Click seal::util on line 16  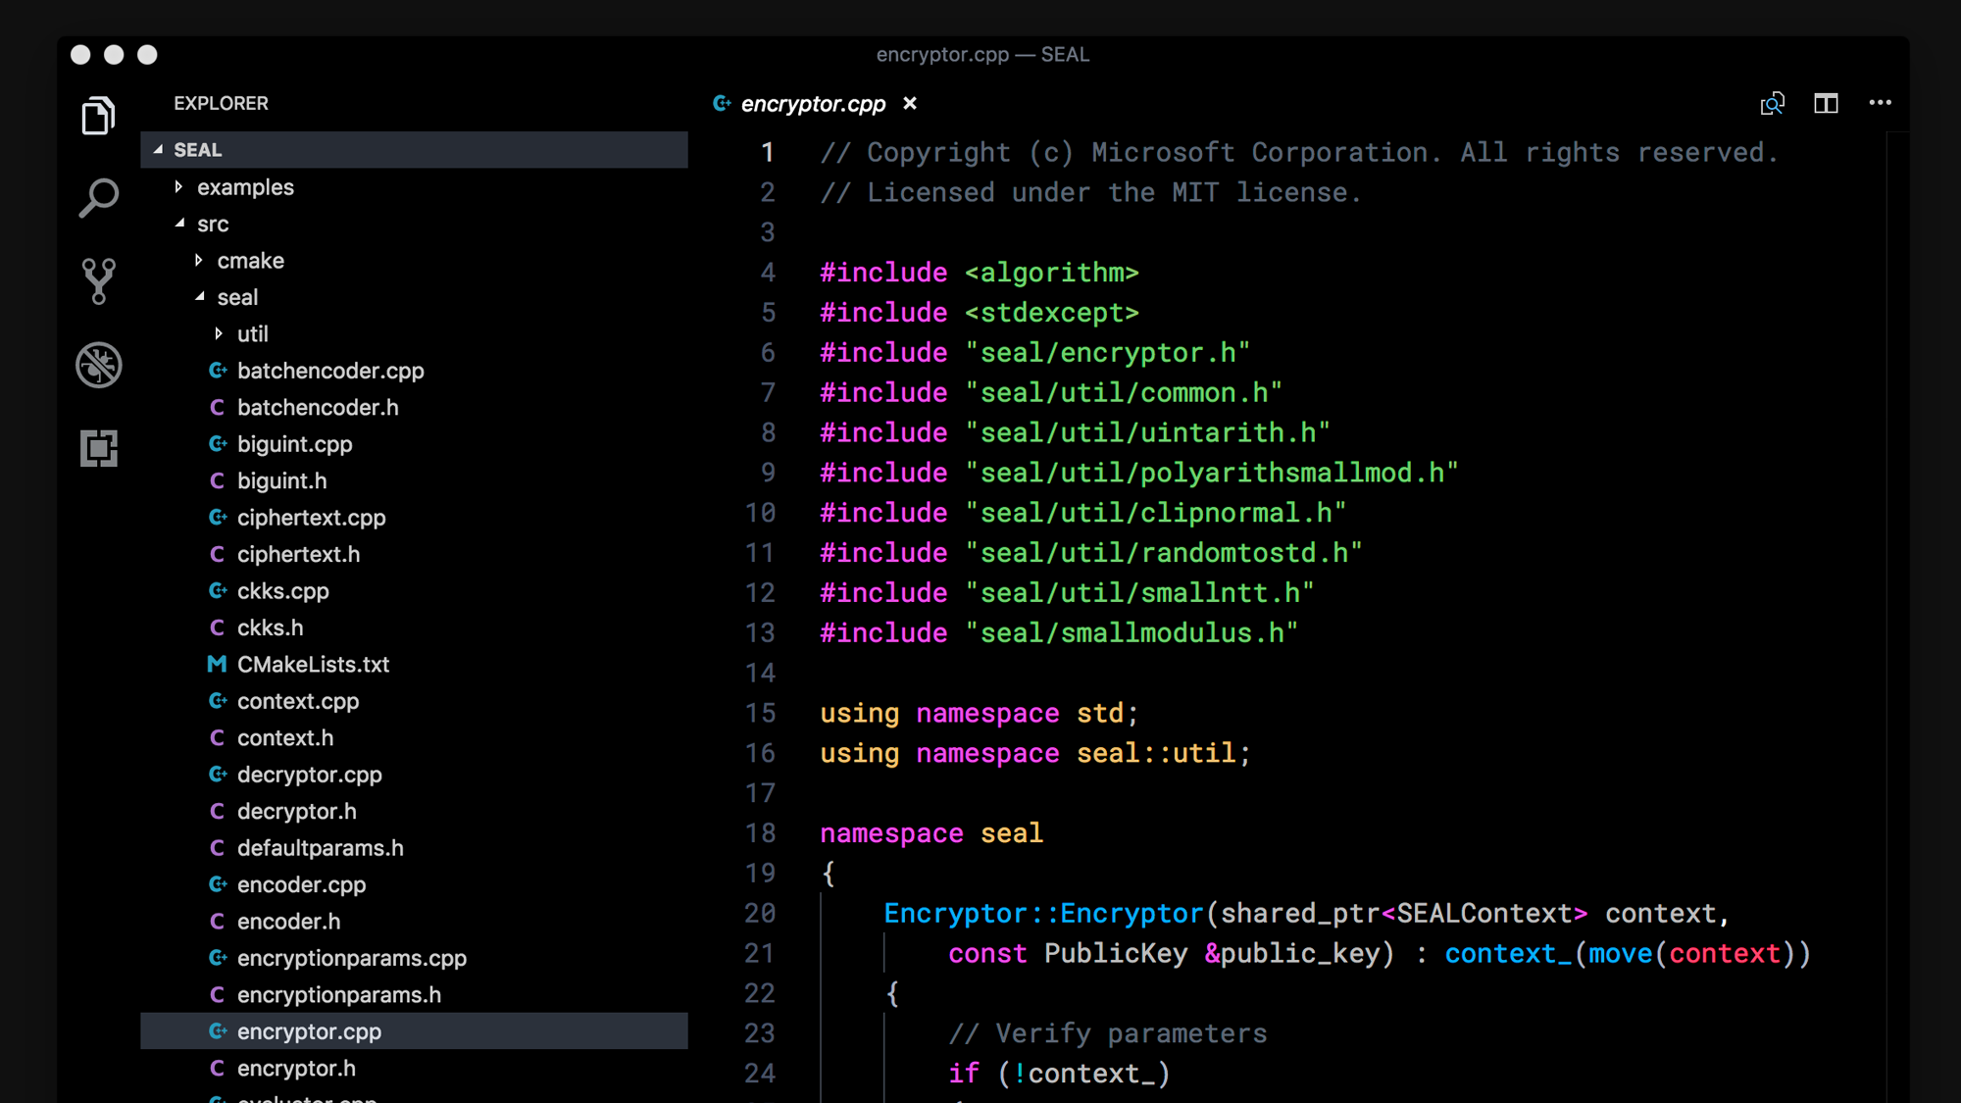click(1156, 753)
